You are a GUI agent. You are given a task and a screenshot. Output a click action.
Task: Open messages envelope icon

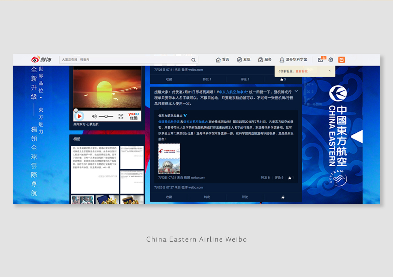click(321, 60)
